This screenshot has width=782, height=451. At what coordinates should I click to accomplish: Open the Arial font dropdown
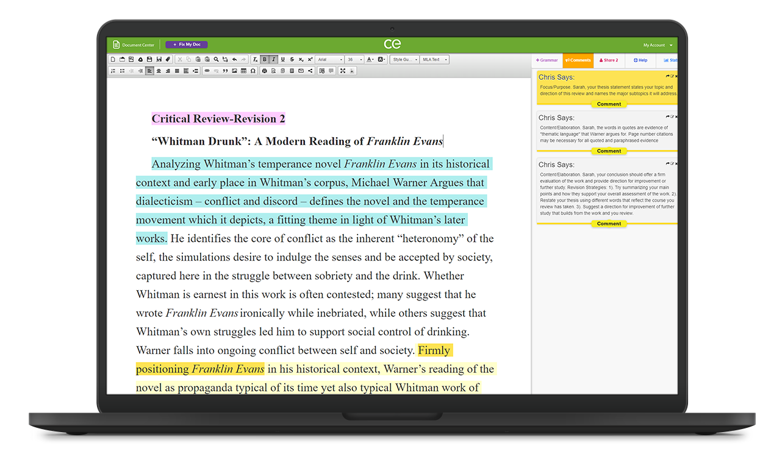329,60
